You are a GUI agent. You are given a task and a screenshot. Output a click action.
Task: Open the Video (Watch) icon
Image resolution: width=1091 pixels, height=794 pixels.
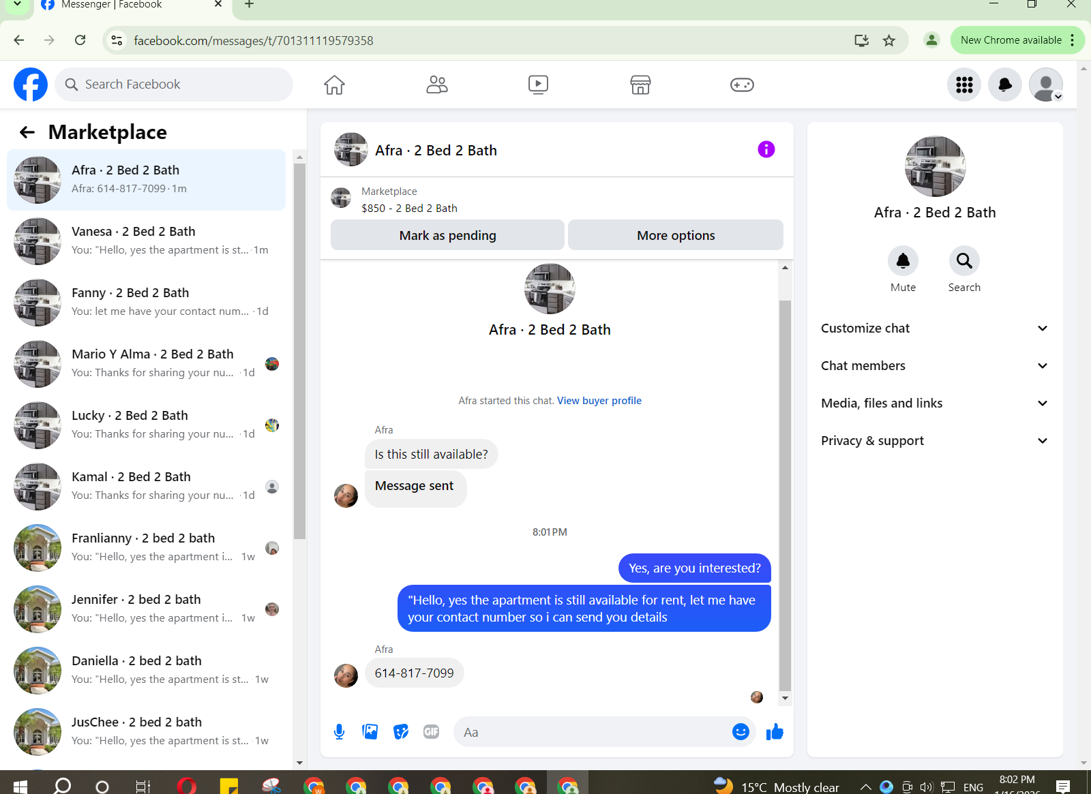(x=538, y=85)
